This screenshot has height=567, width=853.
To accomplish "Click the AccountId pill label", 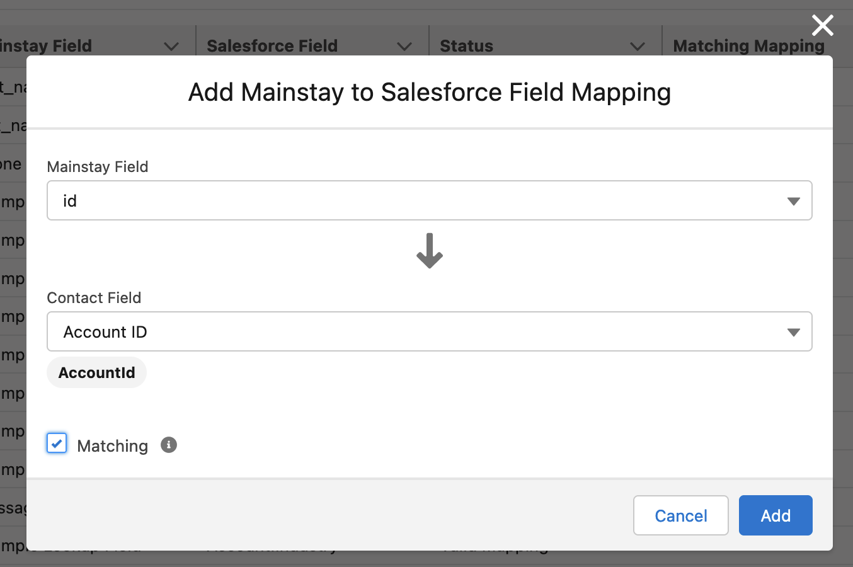I will pyautogui.click(x=97, y=372).
